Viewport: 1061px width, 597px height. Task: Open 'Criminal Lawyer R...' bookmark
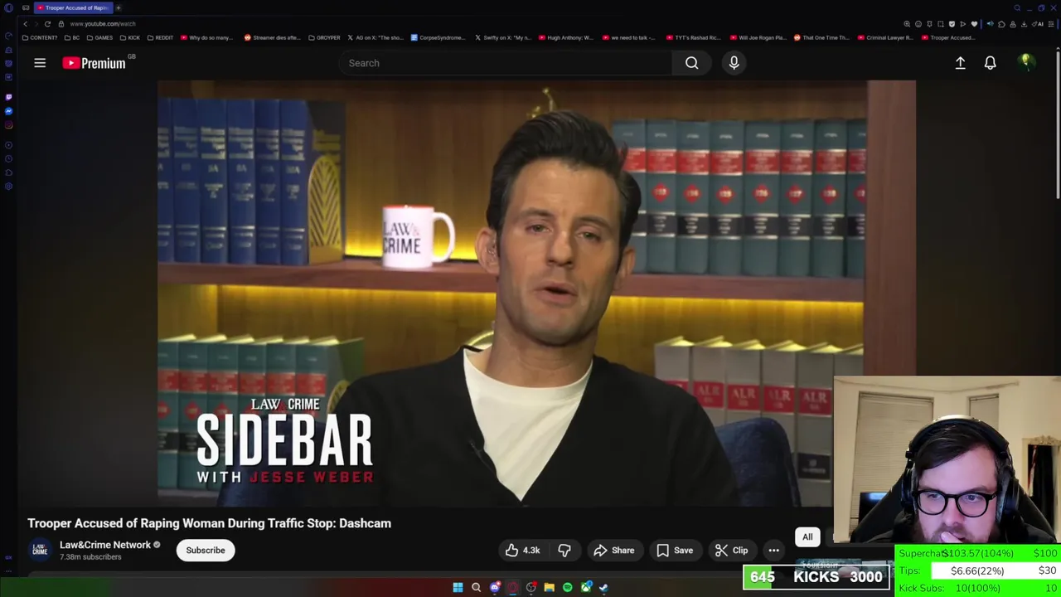coord(885,37)
